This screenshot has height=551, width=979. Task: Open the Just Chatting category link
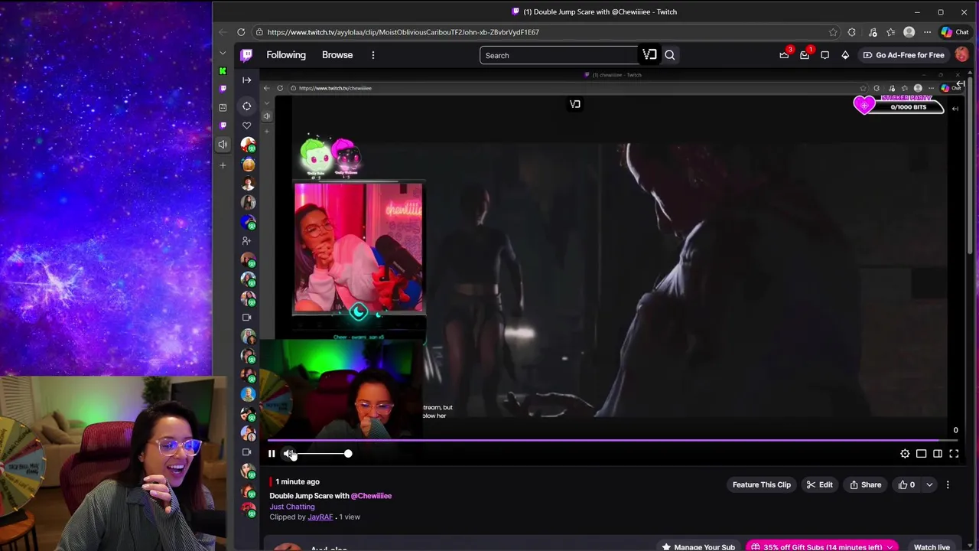tap(292, 507)
